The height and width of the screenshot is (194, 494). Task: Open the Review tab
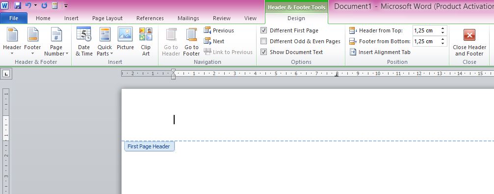click(222, 18)
